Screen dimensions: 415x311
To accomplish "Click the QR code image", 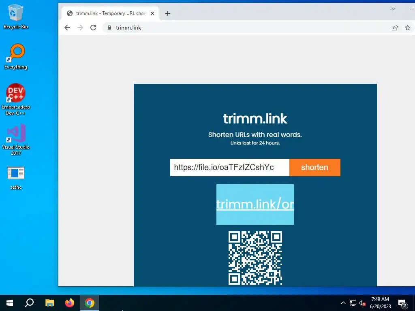I will pyautogui.click(x=255, y=258).
